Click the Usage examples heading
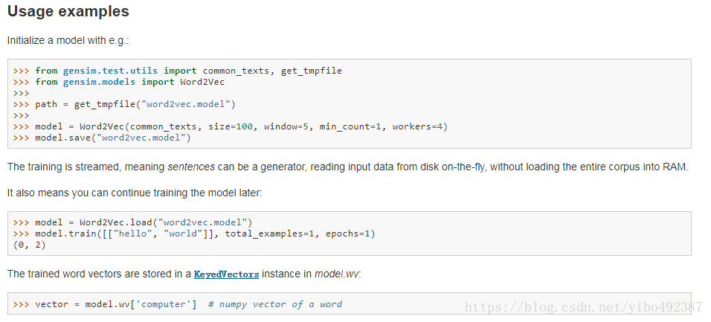The width and height of the screenshot is (711, 322). coord(68,11)
